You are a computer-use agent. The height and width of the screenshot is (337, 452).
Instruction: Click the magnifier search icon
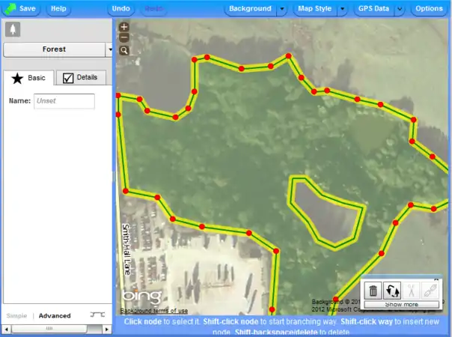coord(124,50)
